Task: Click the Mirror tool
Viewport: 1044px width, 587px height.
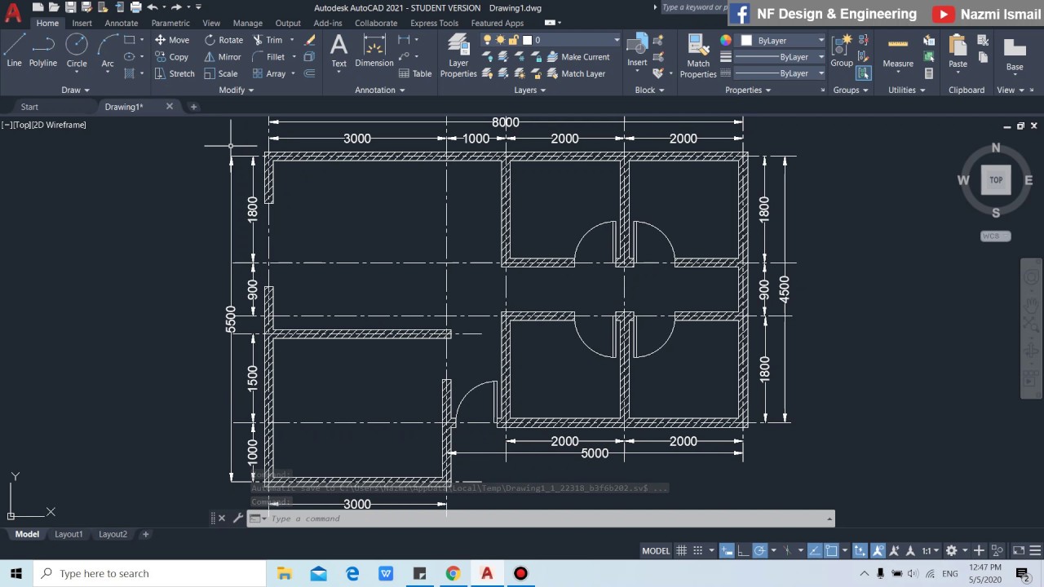Action: [x=223, y=57]
